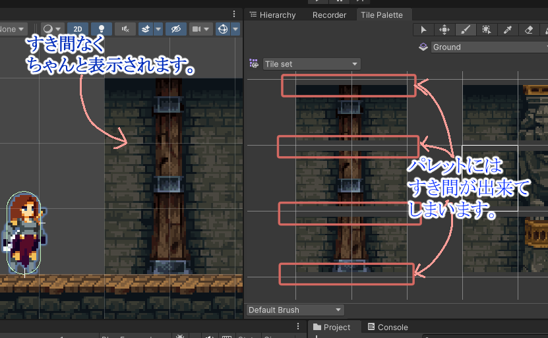Viewport: 548px width, 338px height.
Task: Pick the Box Fill tool in Tile Palette
Action: 487,30
